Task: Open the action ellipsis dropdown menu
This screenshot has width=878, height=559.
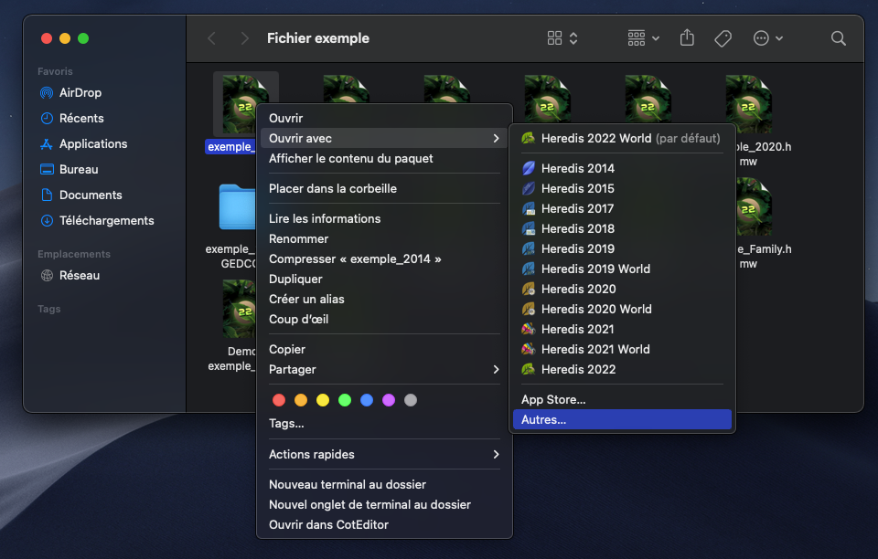Action: click(x=767, y=38)
